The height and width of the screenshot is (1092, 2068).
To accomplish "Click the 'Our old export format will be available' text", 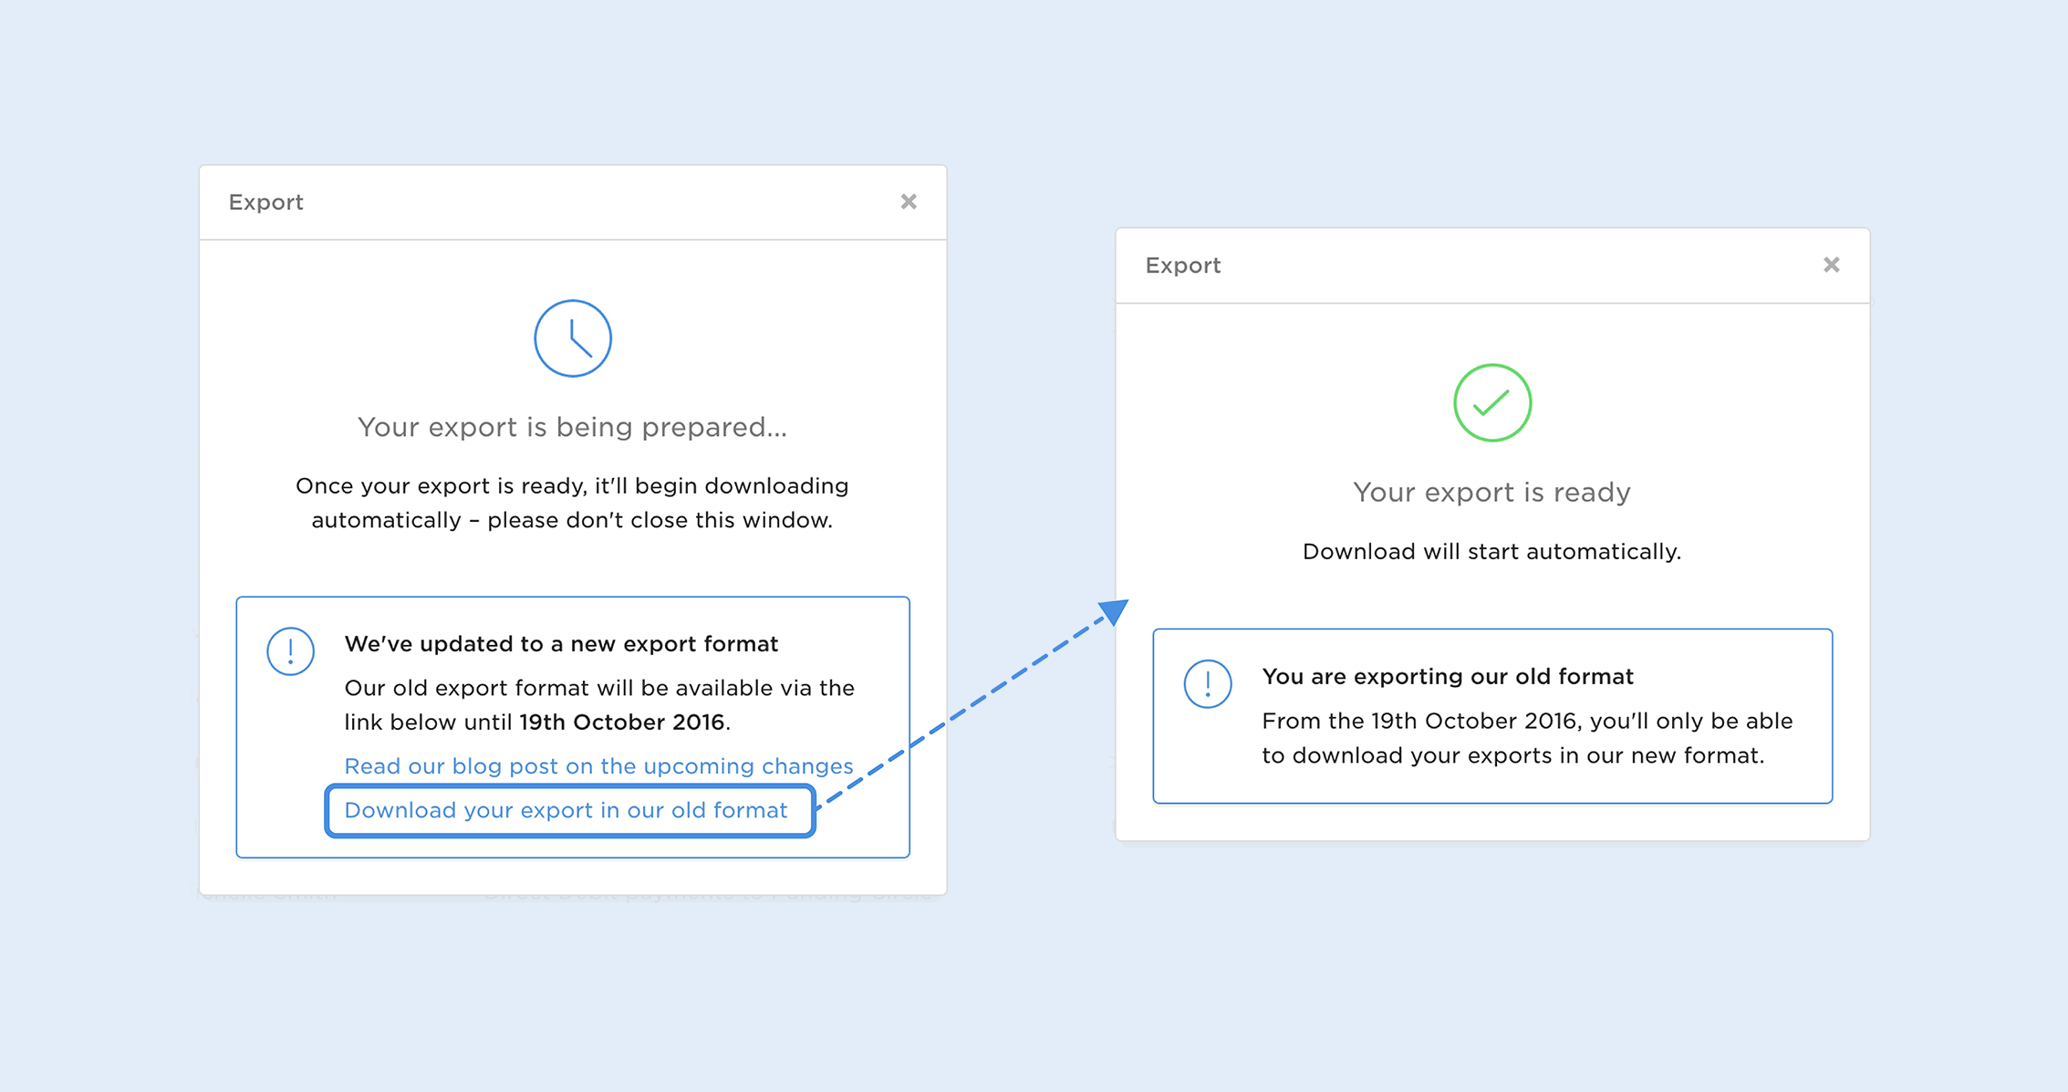I will [598, 688].
